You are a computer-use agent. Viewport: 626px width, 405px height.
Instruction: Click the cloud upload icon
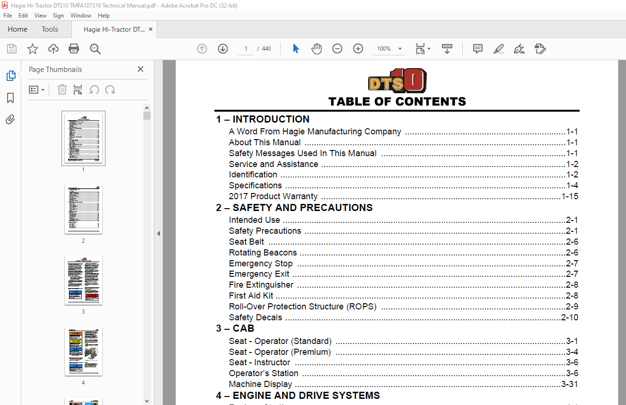click(x=53, y=49)
